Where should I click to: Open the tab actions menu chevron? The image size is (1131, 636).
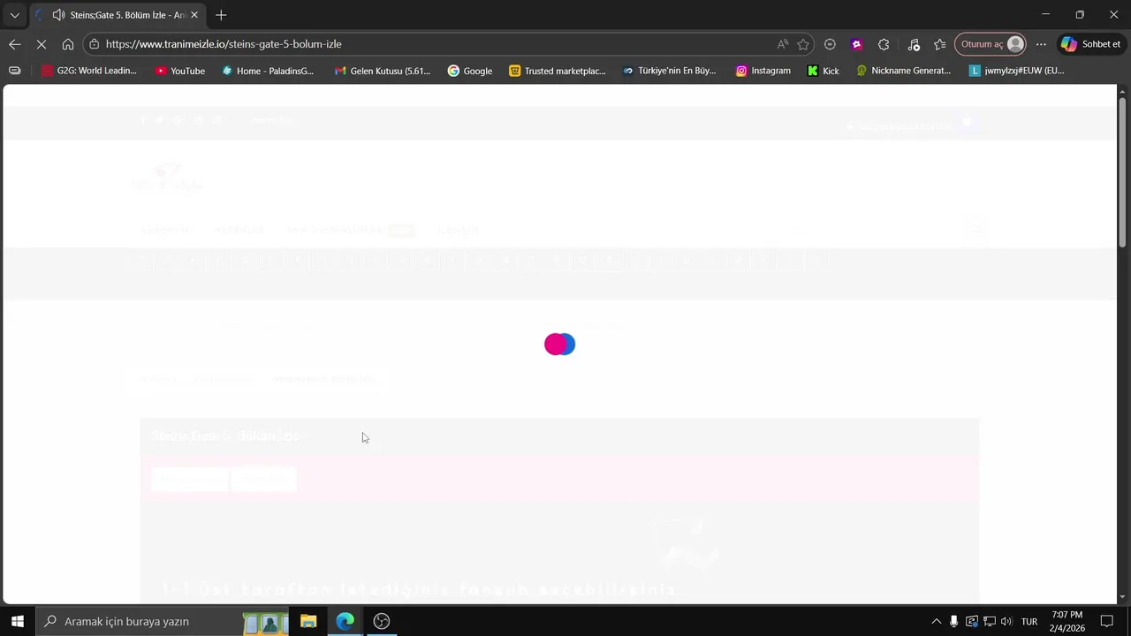coord(14,15)
